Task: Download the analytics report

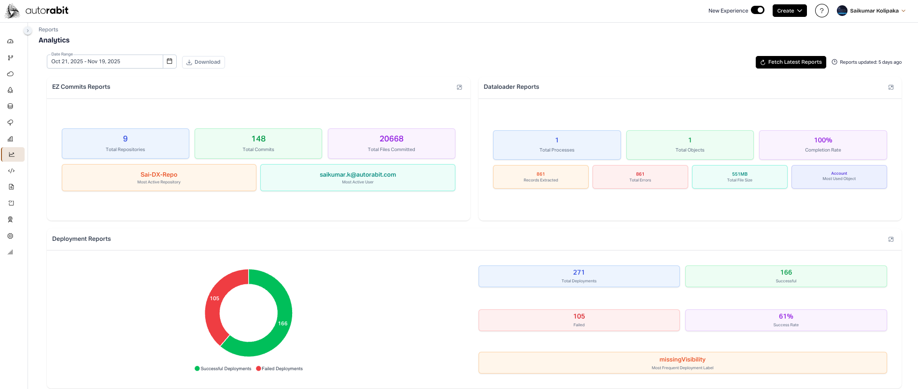Action: click(x=203, y=62)
